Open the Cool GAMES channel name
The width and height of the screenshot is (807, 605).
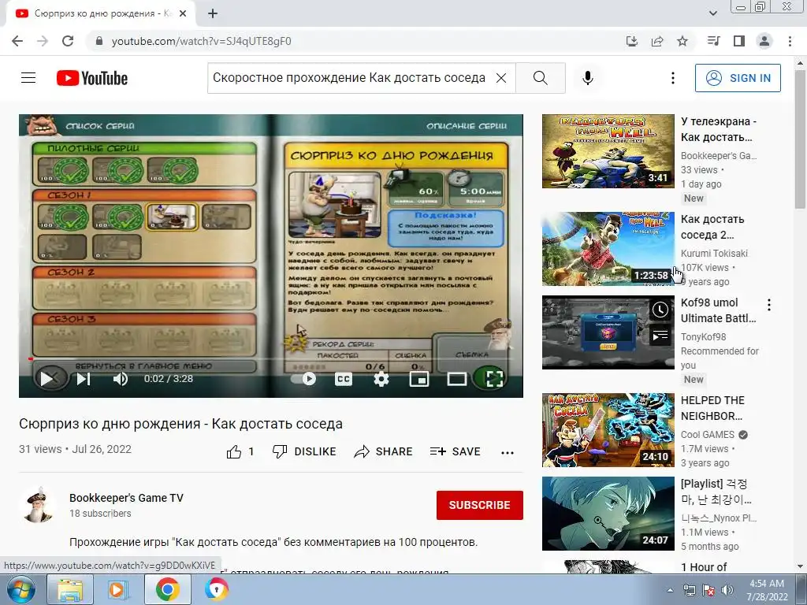point(708,435)
